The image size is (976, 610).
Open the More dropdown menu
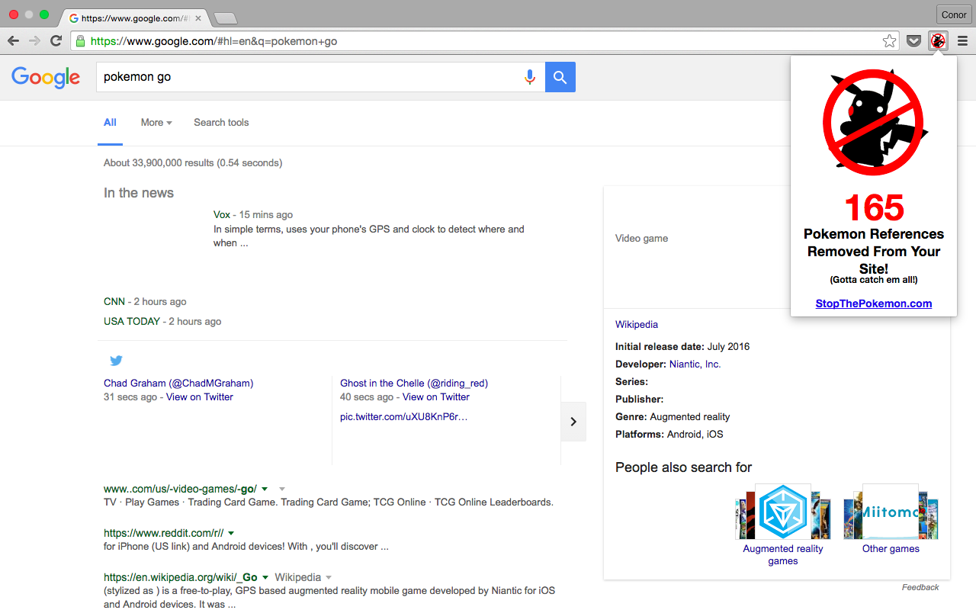click(x=156, y=122)
